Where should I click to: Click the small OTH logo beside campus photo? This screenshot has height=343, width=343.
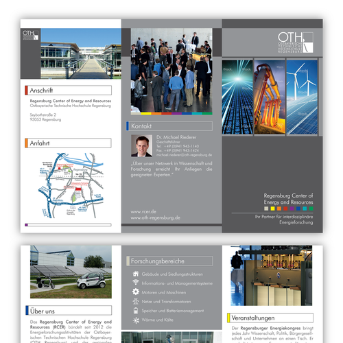pos(30,35)
